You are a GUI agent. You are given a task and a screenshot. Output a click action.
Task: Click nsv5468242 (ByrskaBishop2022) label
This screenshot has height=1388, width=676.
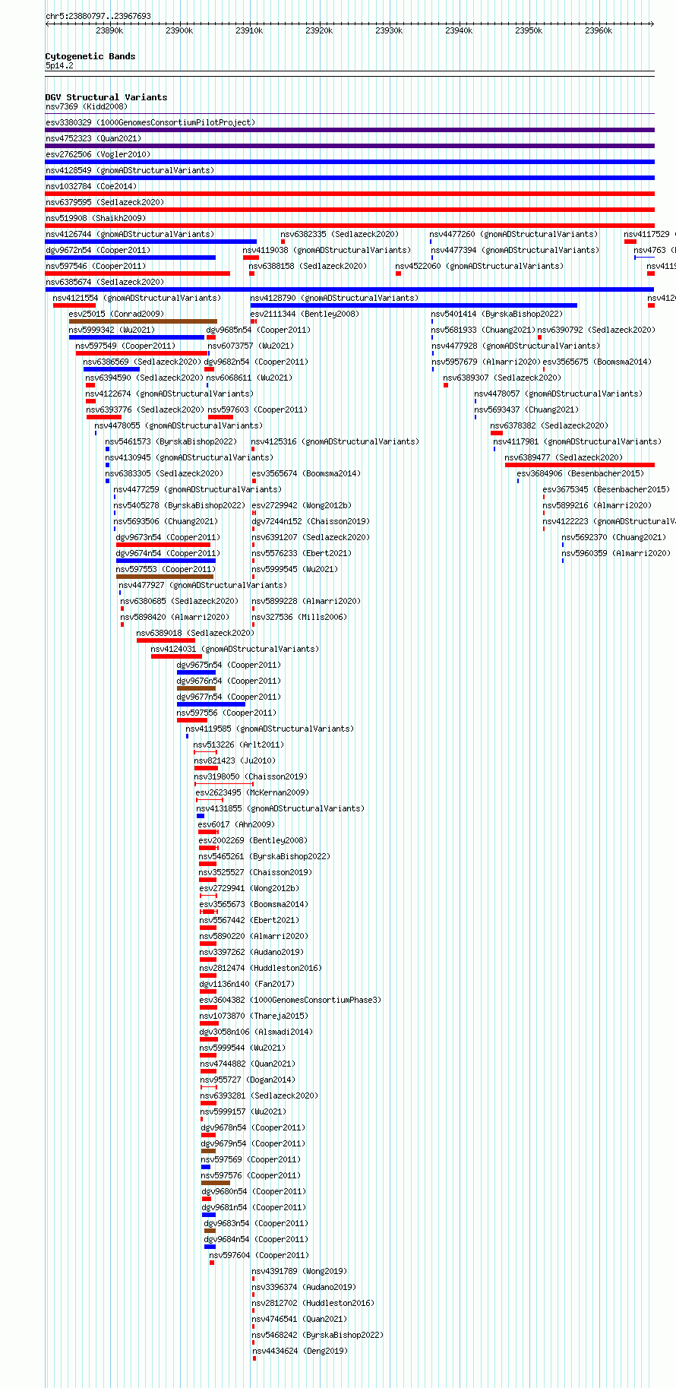click(x=317, y=1335)
